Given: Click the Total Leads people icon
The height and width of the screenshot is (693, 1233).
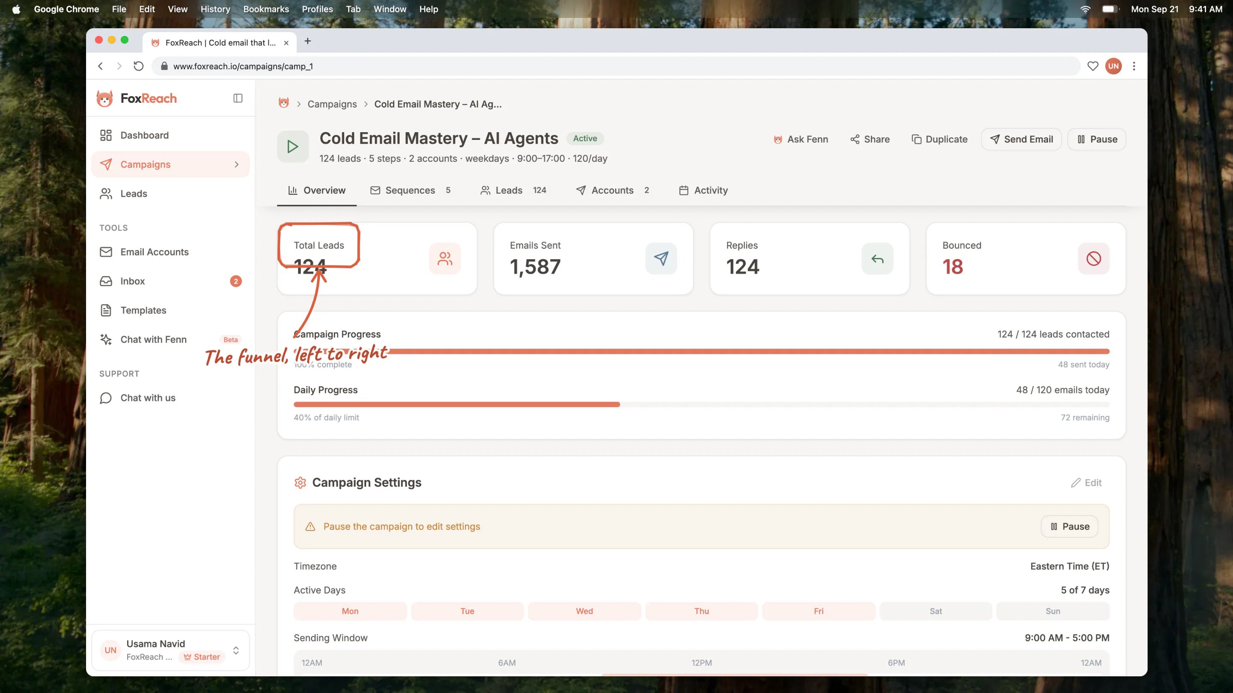Looking at the screenshot, I should tap(445, 259).
